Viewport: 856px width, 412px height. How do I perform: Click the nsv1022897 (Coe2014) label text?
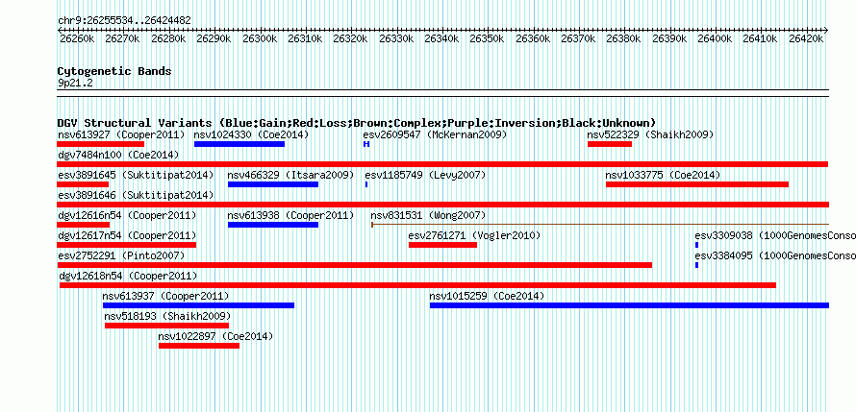click(215, 336)
